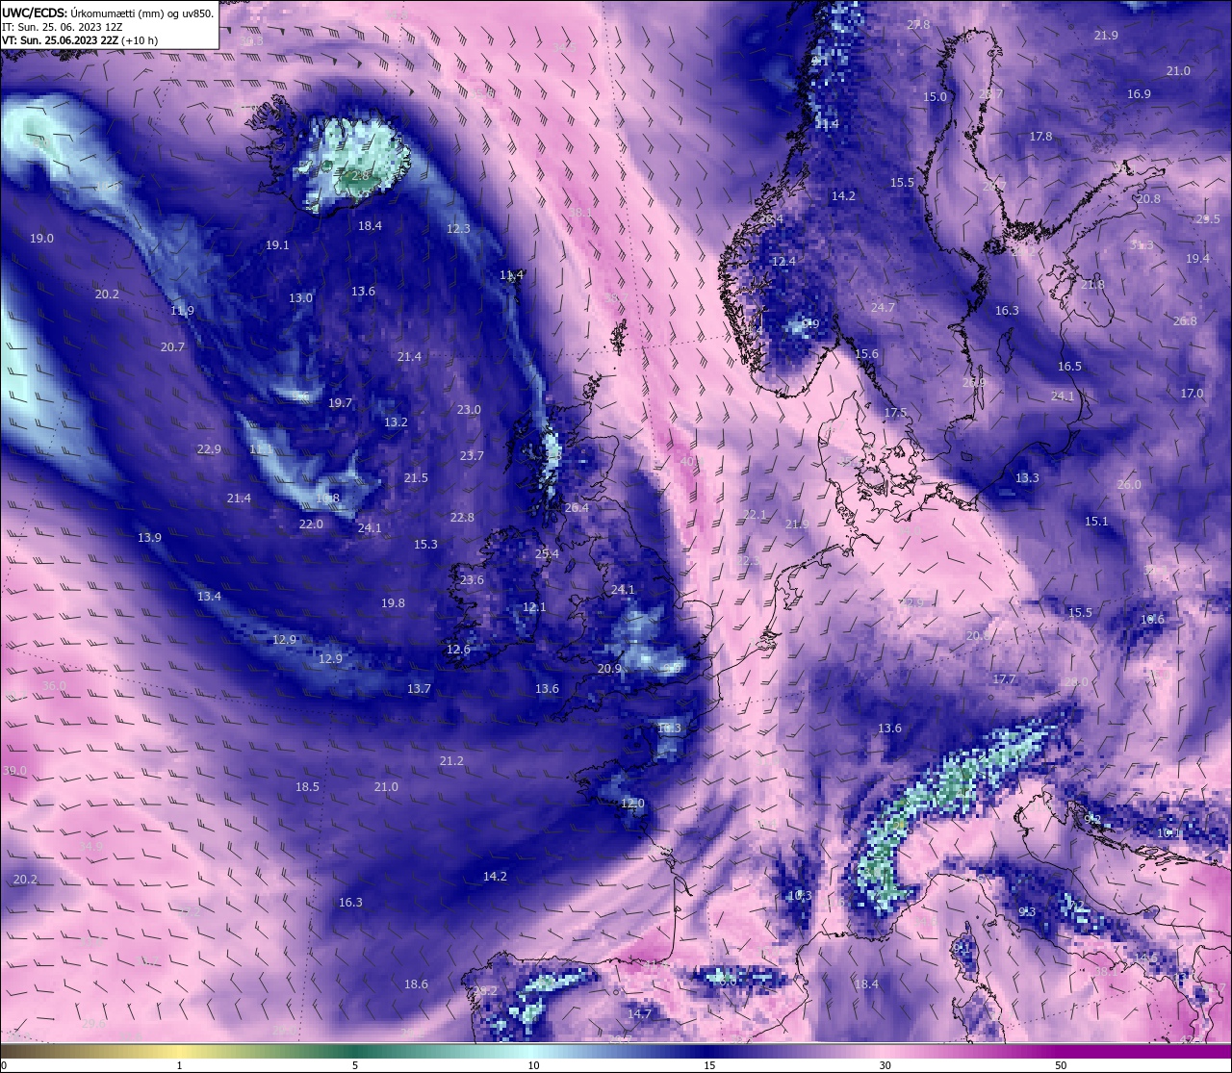The height and width of the screenshot is (1073, 1232).
Task: Click the map value '21.5'
Action: click(x=416, y=477)
